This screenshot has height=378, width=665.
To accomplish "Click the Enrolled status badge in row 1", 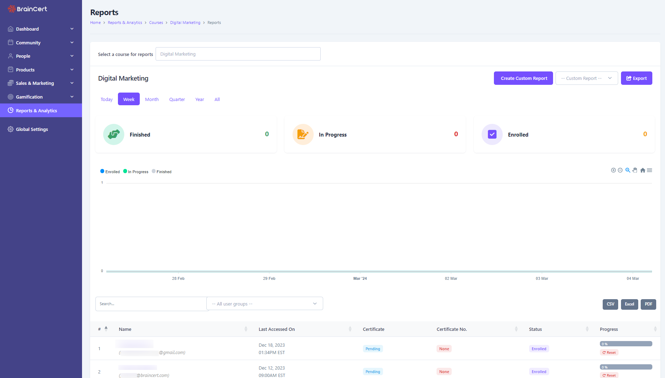I will (539, 349).
